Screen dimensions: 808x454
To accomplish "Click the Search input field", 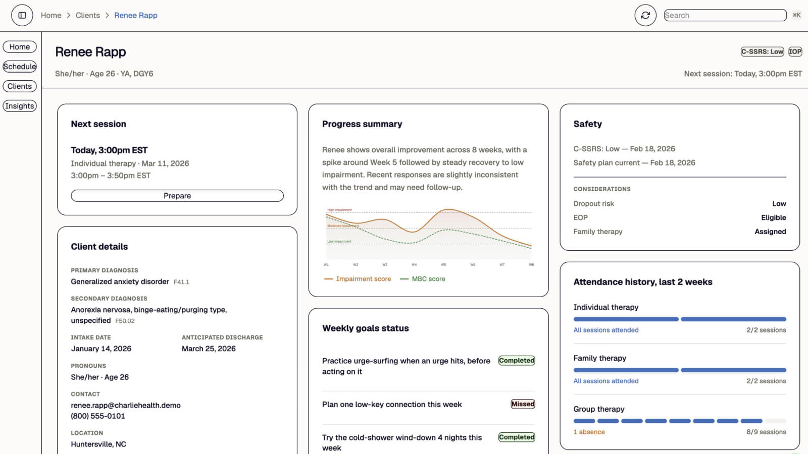I will pos(725,15).
